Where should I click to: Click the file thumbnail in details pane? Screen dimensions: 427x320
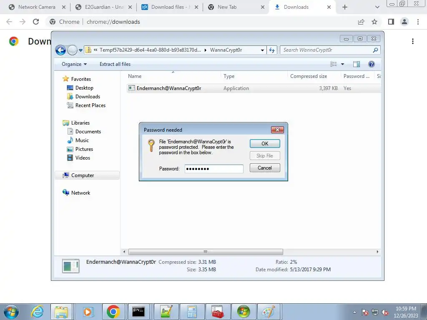(x=71, y=266)
